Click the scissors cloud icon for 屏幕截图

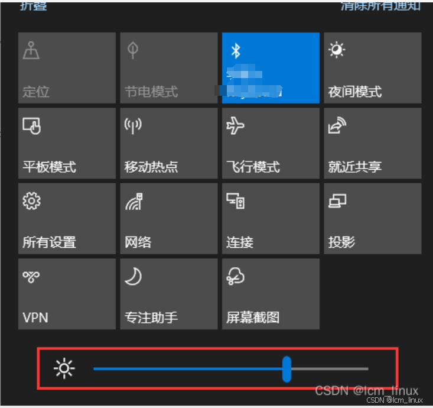[235, 276]
